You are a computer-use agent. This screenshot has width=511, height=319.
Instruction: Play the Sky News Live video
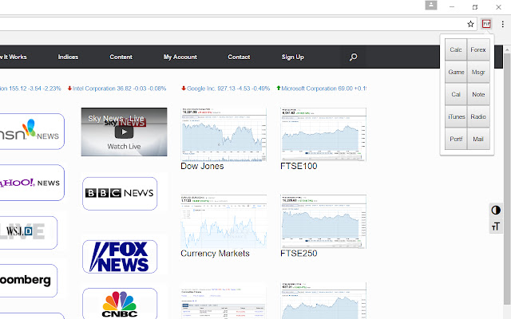click(x=124, y=132)
